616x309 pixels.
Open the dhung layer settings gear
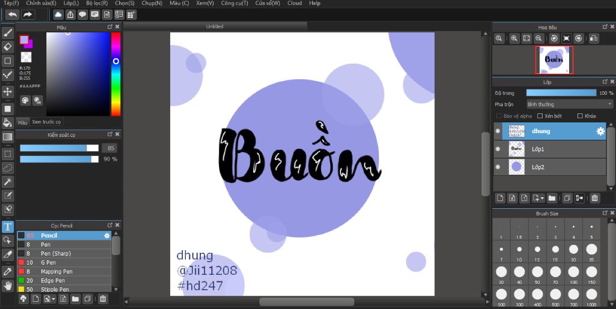point(600,131)
